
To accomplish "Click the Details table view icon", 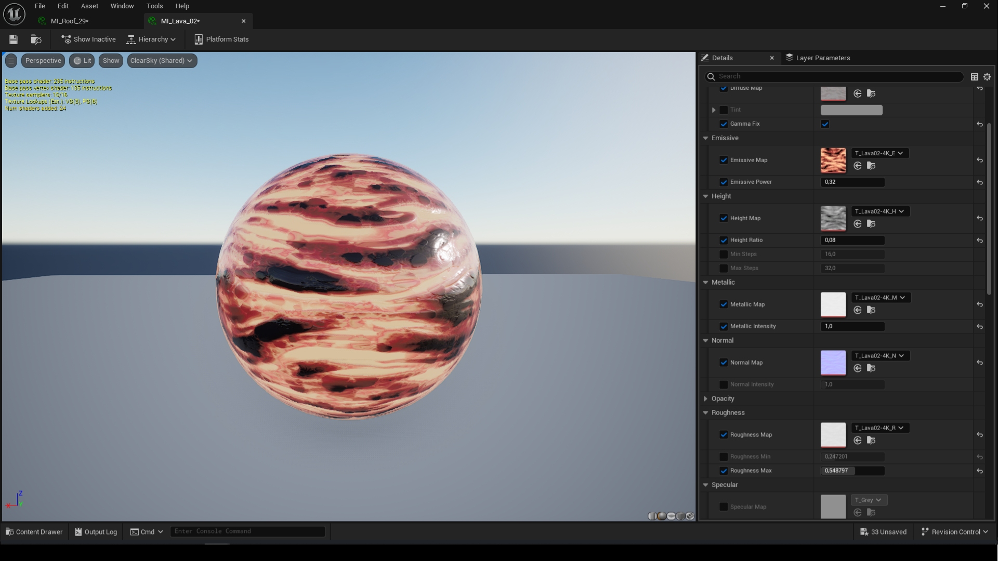I will (x=975, y=77).
